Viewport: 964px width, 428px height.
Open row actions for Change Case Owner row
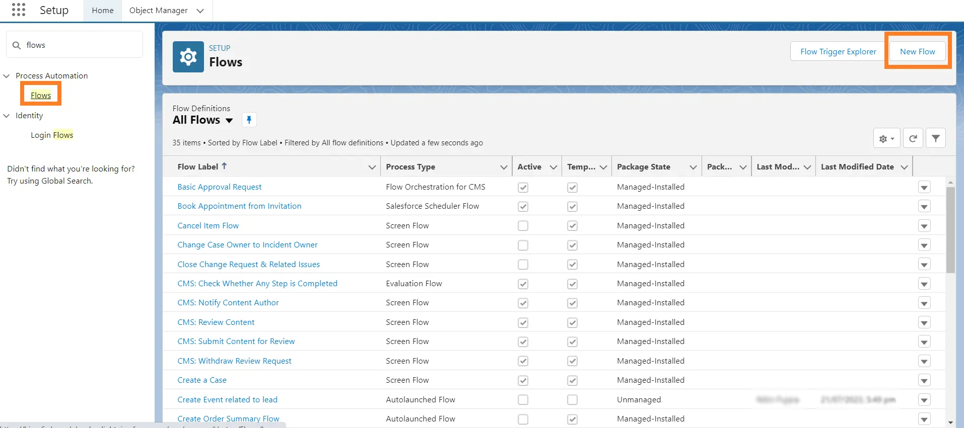924,245
